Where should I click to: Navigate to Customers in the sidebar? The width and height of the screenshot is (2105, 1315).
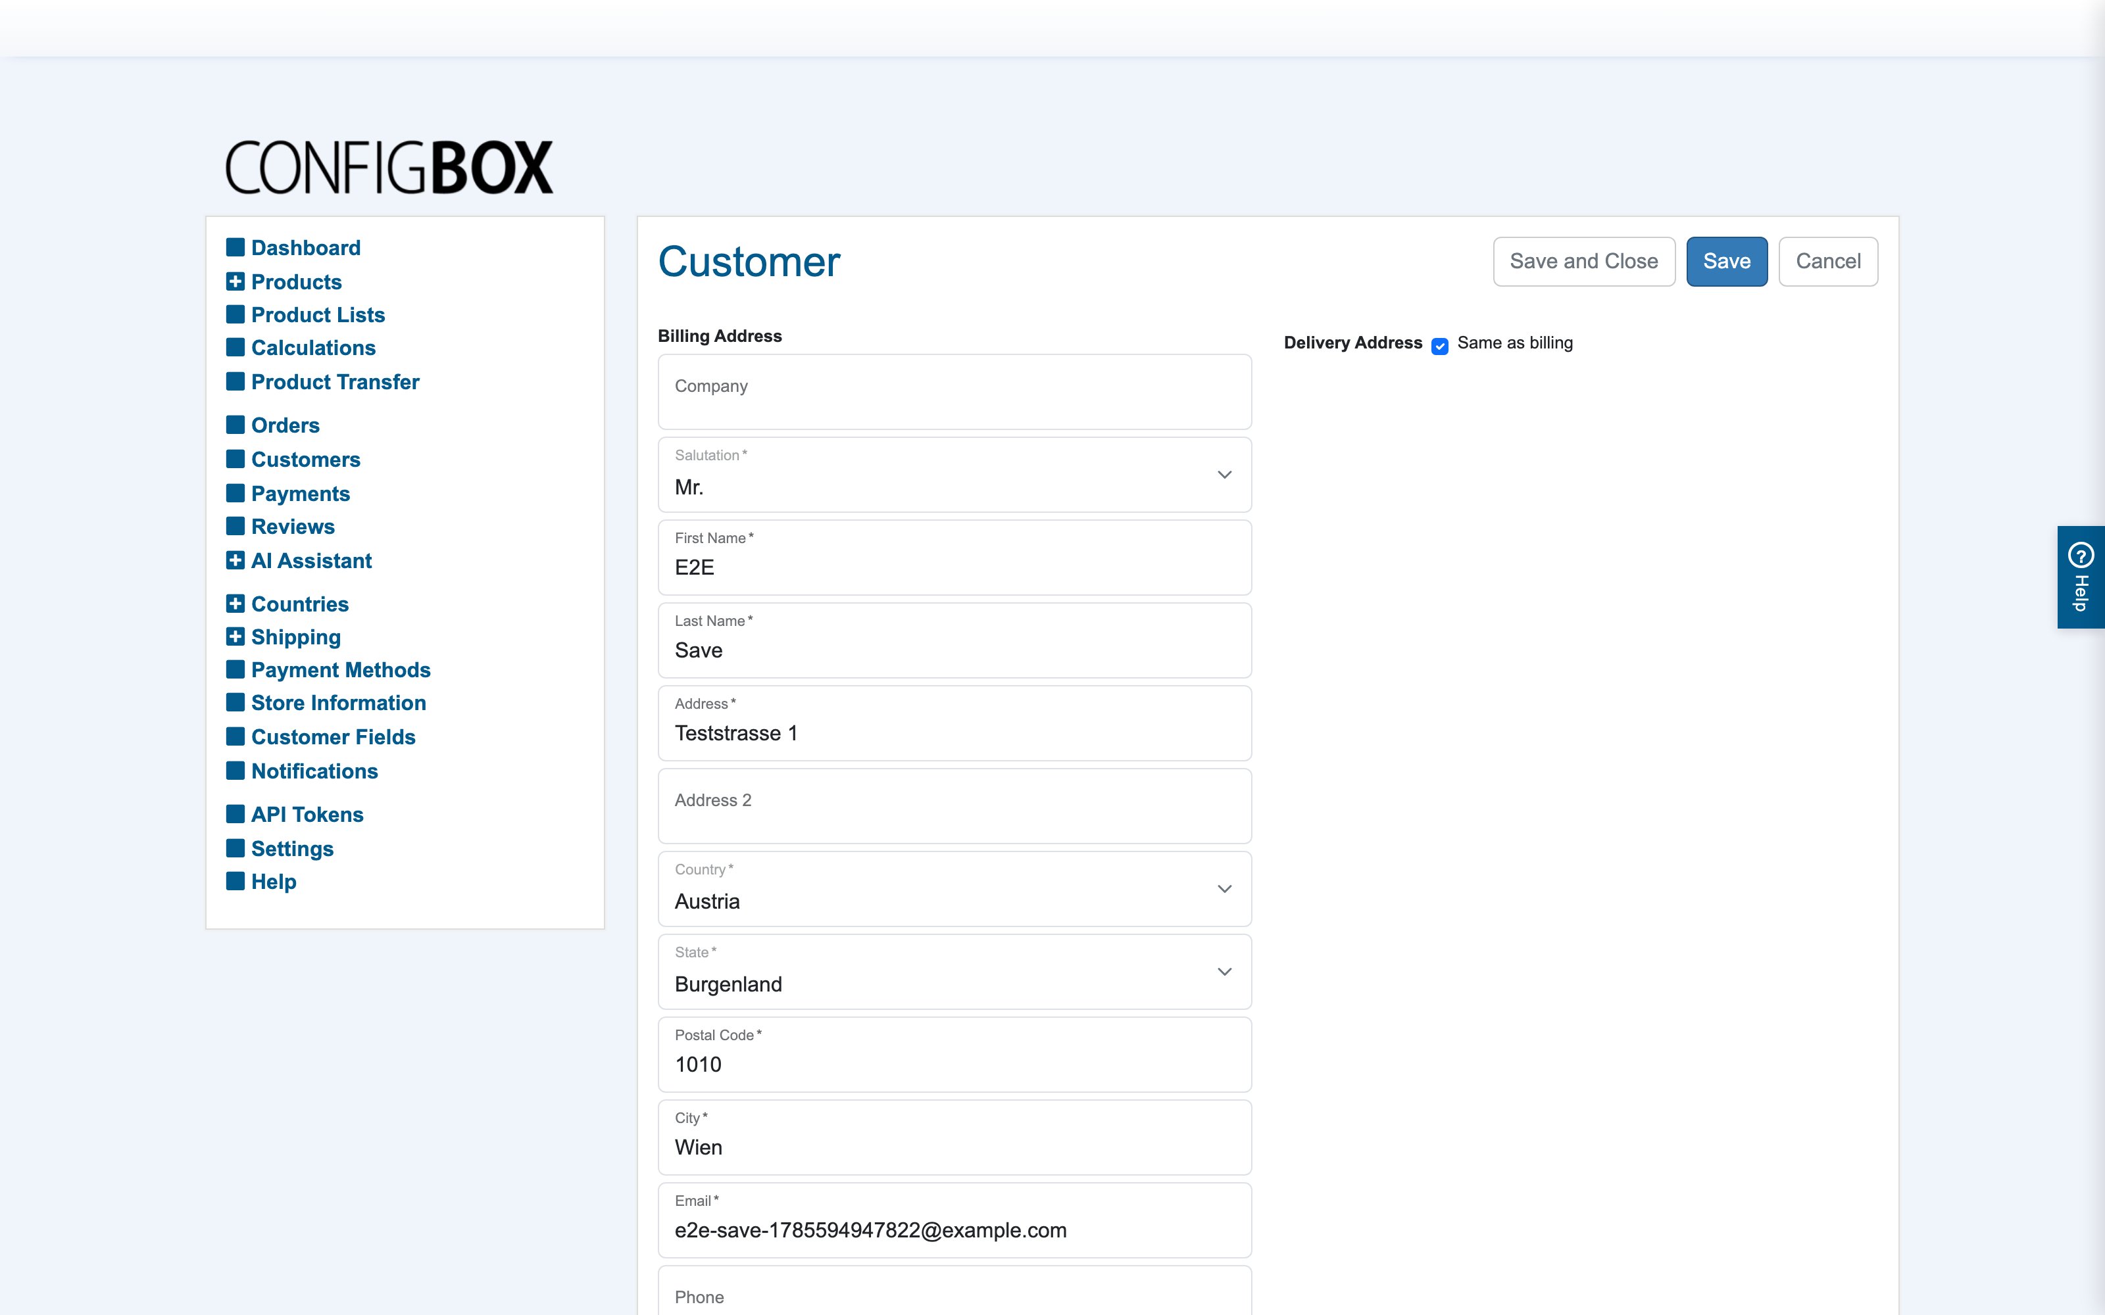(305, 459)
